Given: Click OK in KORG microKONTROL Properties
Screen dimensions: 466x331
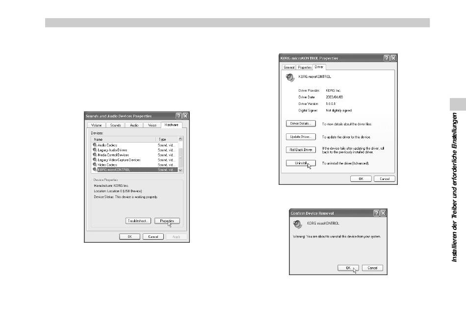Looking at the screenshot, I should (x=361, y=178).
